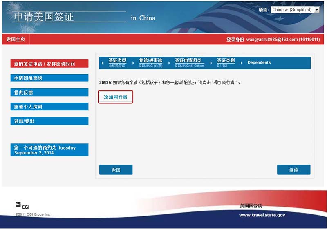Image resolution: width=327 pixels, height=229 pixels.
Task: Click 美国国务院 text in footer
Action: (x=251, y=206)
